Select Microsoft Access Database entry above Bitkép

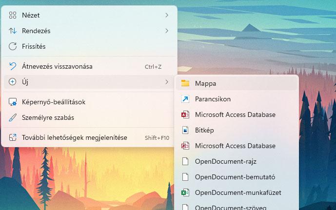click(235, 115)
